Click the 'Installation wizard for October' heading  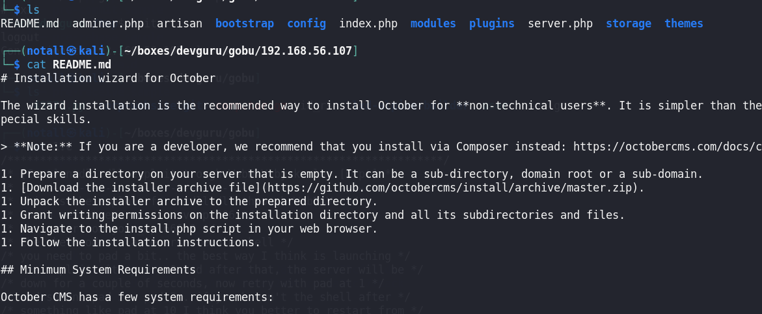coord(114,78)
